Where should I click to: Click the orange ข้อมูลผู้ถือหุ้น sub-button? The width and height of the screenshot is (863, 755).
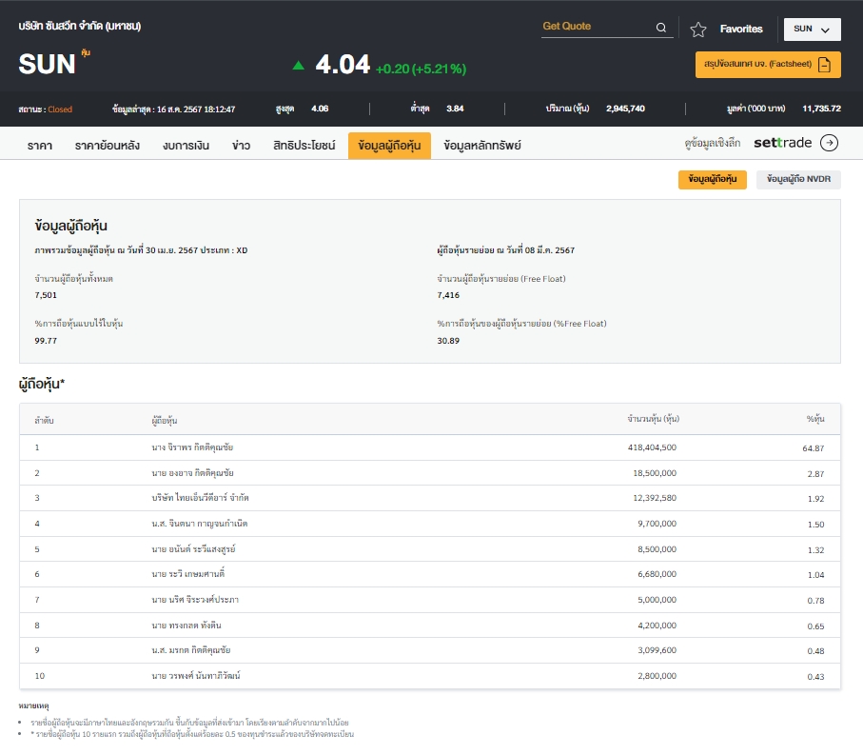pos(713,180)
